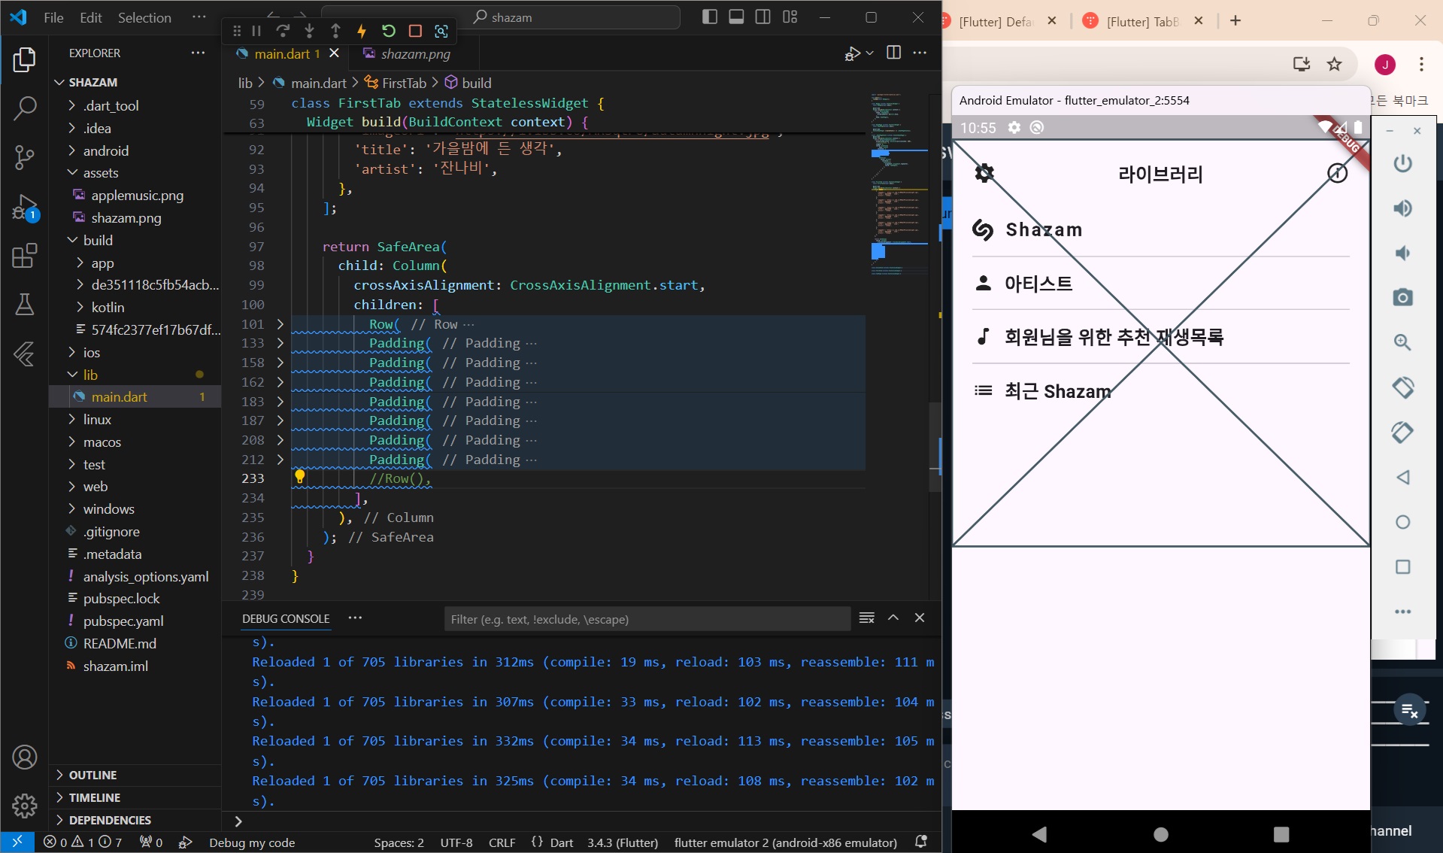
Task: Click the Spaces: 2 indentation setting
Action: 399,842
